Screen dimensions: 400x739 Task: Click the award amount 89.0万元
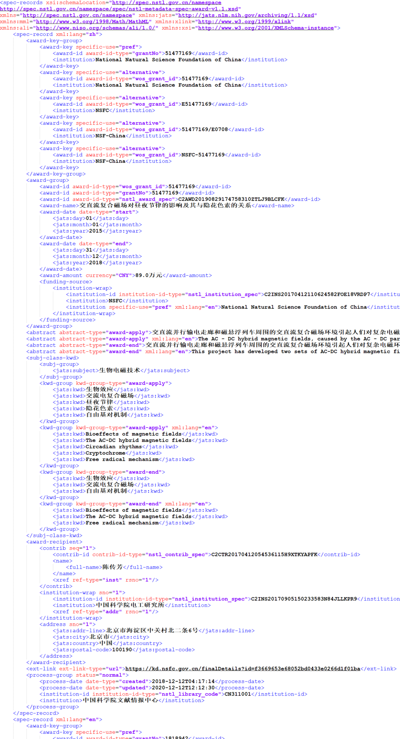148,275
